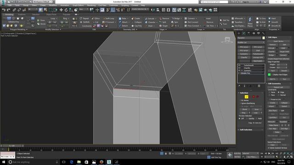Expand the Edges ribbon panel
This screenshot has width=294, height=165.
point(163,29)
